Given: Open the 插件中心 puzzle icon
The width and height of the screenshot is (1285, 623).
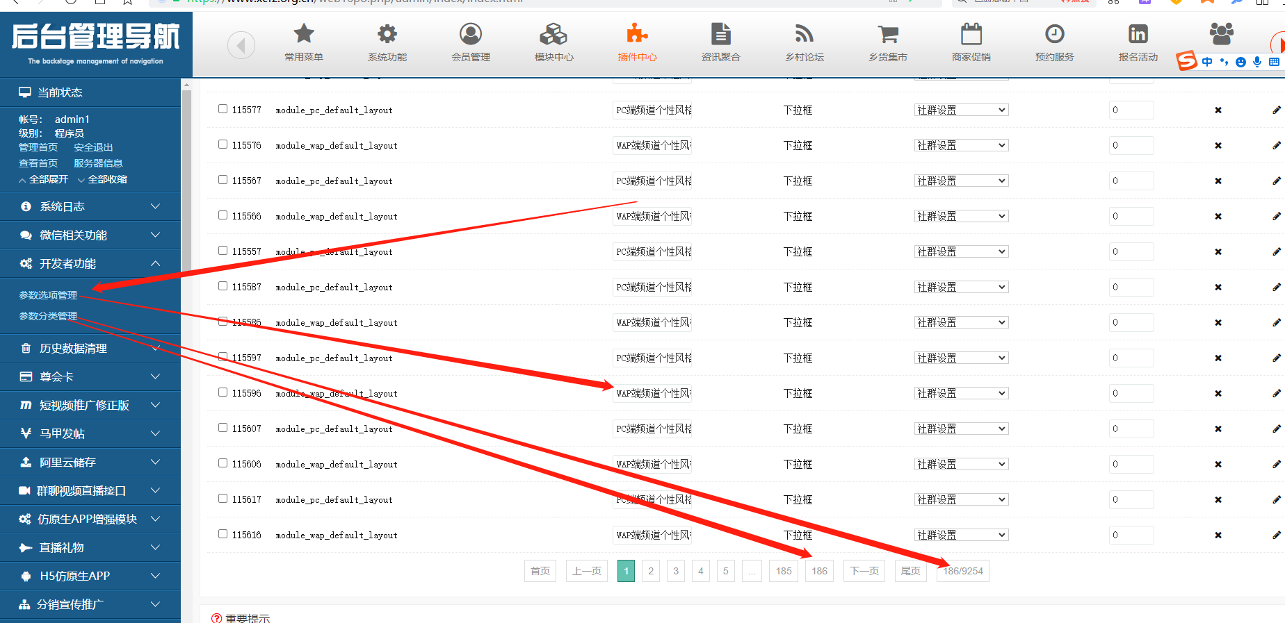Looking at the screenshot, I should coord(637,34).
